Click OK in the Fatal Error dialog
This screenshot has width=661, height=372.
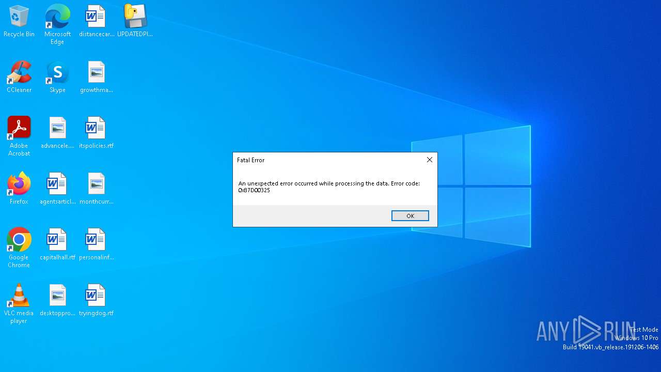click(410, 216)
